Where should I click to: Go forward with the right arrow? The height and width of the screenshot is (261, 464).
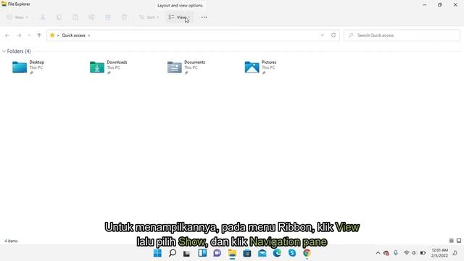click(19, 36)
